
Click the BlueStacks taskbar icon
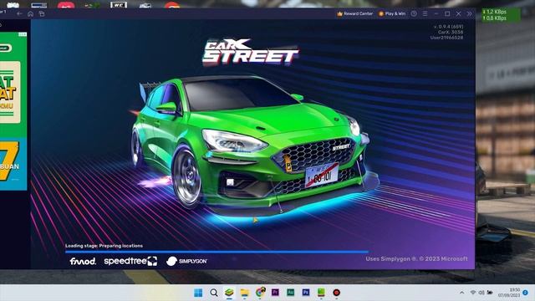[229, 293]
